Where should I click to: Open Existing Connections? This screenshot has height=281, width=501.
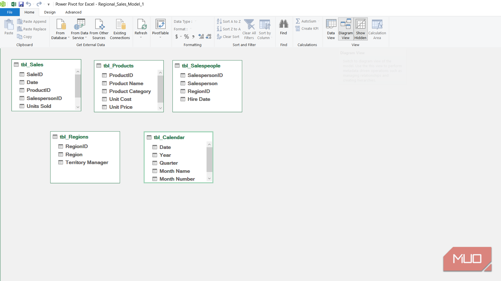coord(120,29)
